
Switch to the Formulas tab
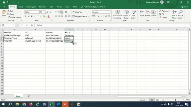(x=43, y=7)
